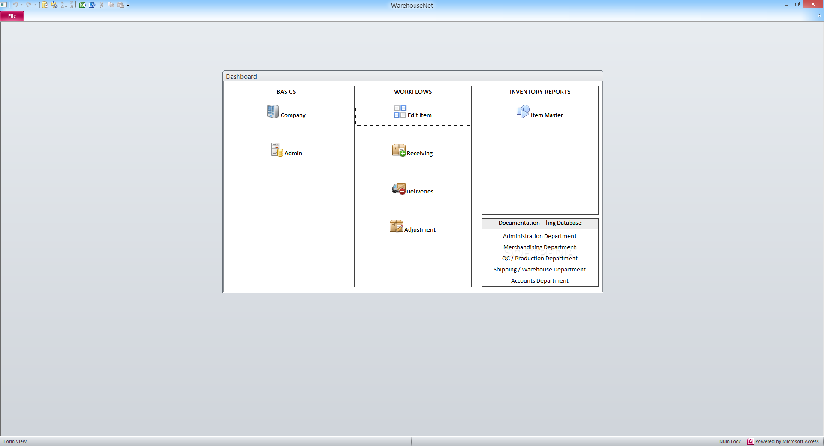Click the Redo arrow icon
This screenshot has height=446, width=824.
coord(29,5)
